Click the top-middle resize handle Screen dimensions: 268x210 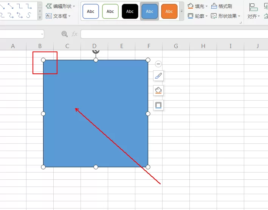[96, 60]
